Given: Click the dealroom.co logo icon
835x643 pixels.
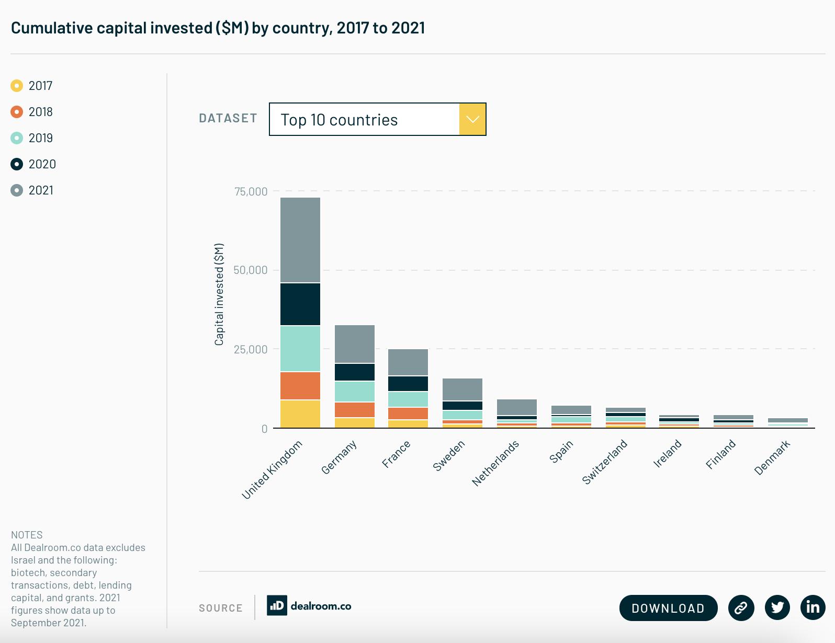Looking at the screenshot, I should [277, 606].
